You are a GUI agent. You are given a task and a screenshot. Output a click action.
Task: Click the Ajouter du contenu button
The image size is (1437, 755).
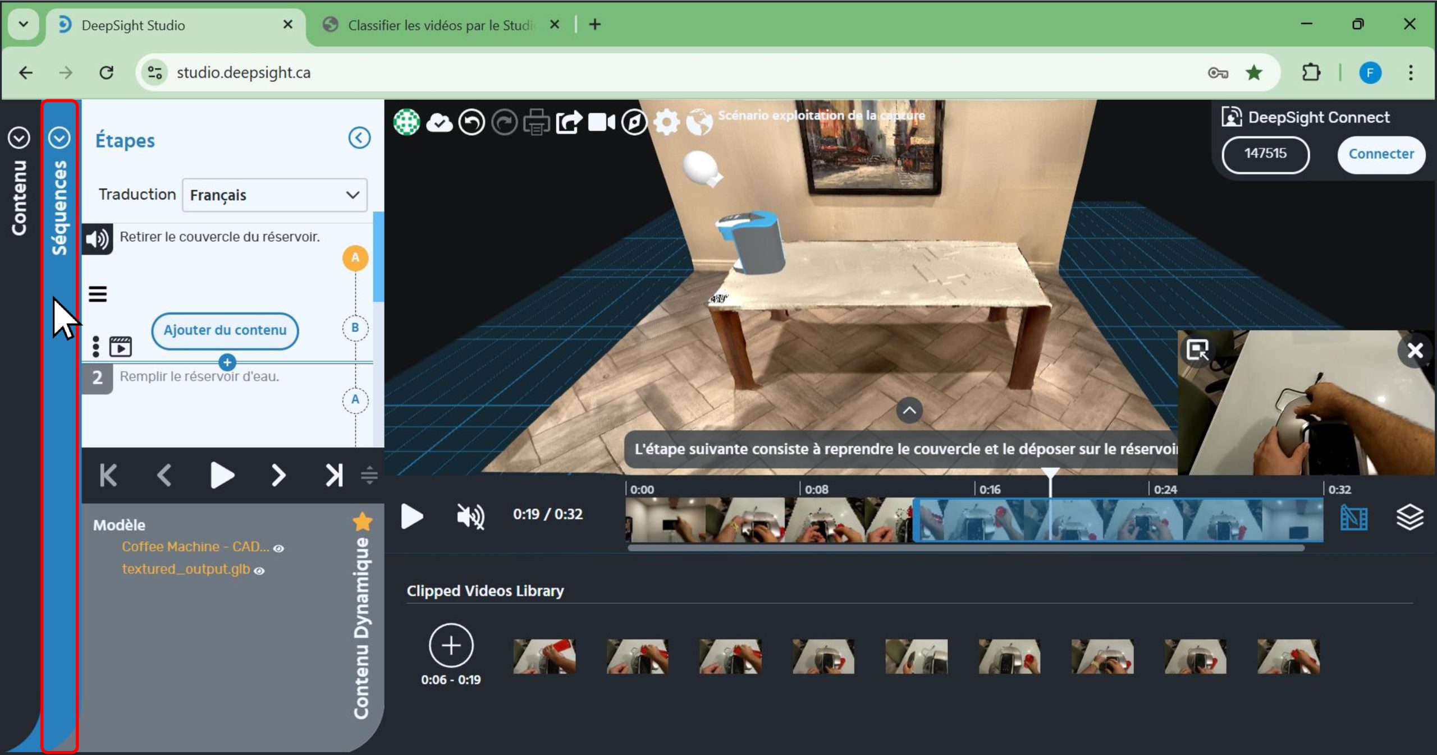click(x=225, y=330)
